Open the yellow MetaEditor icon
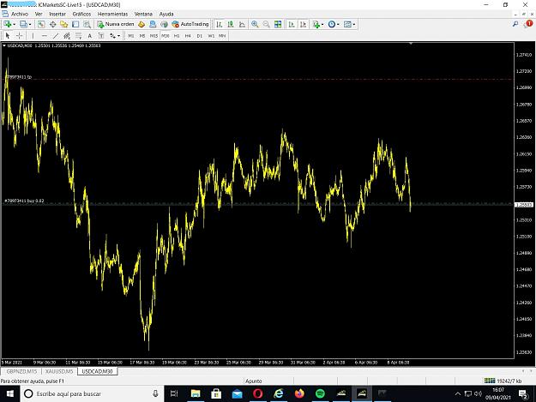This screenshot has width=536, height=402. pos(142,24)
